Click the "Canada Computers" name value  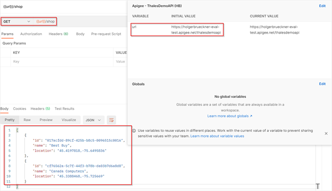pos(67,171)
